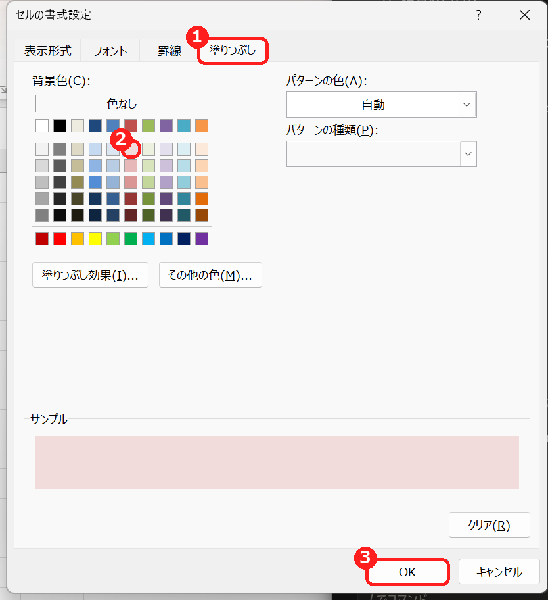Select the 塗りつぶし tab
The height and width of the screenshot is (600, 548).
click(233, 50)
